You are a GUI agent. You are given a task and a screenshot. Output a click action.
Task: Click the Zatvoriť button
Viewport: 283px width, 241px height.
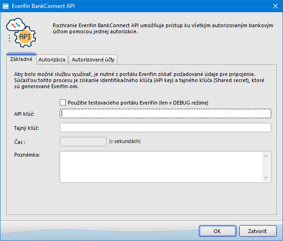[258, 231]
